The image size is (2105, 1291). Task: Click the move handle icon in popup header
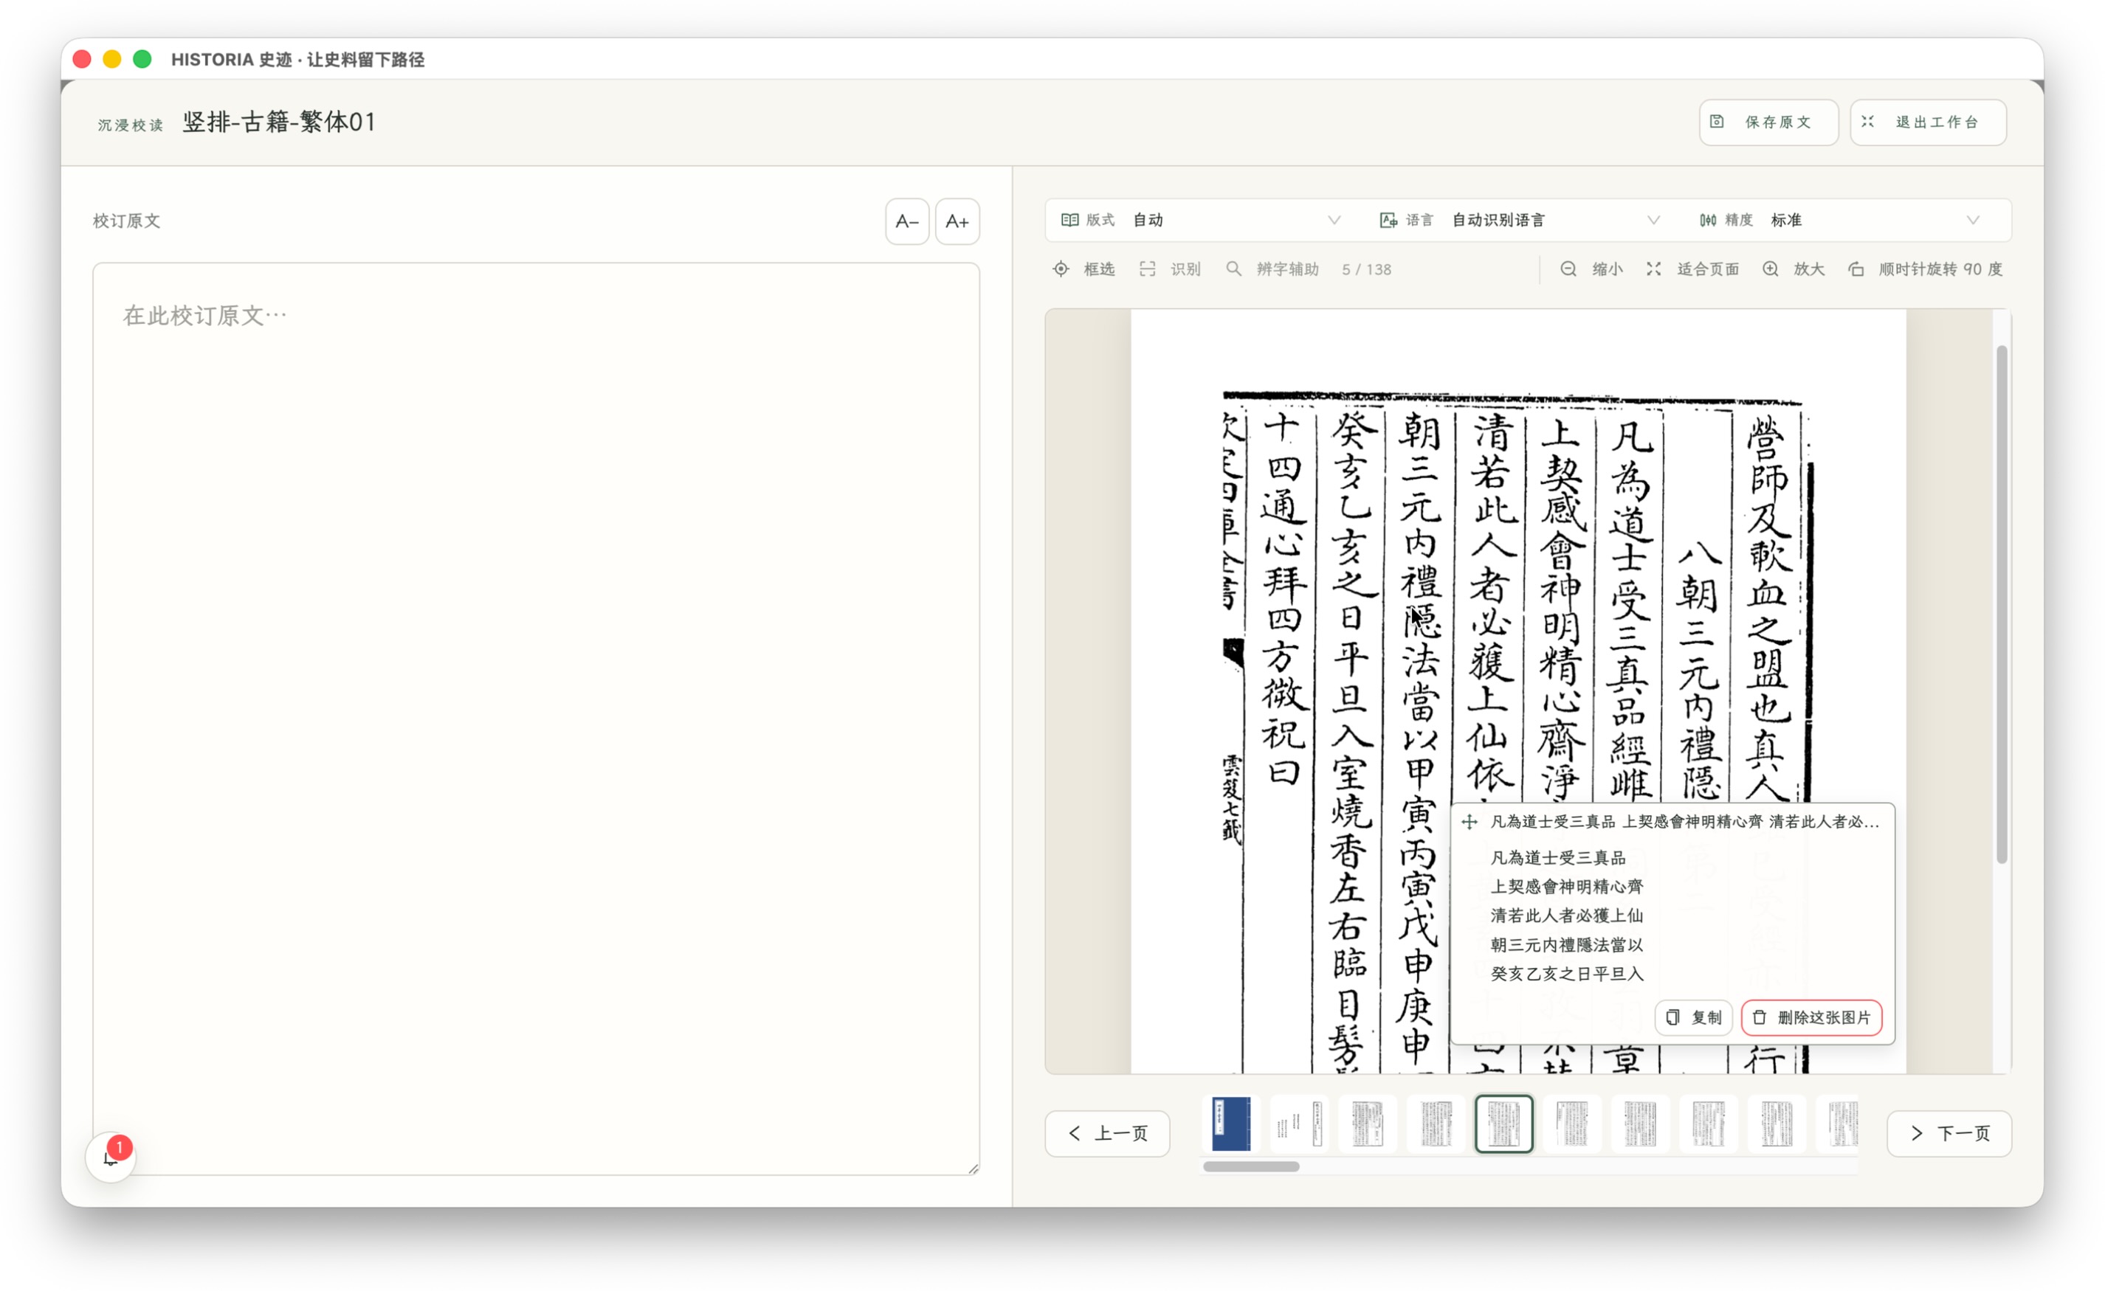pos(1470,821)
